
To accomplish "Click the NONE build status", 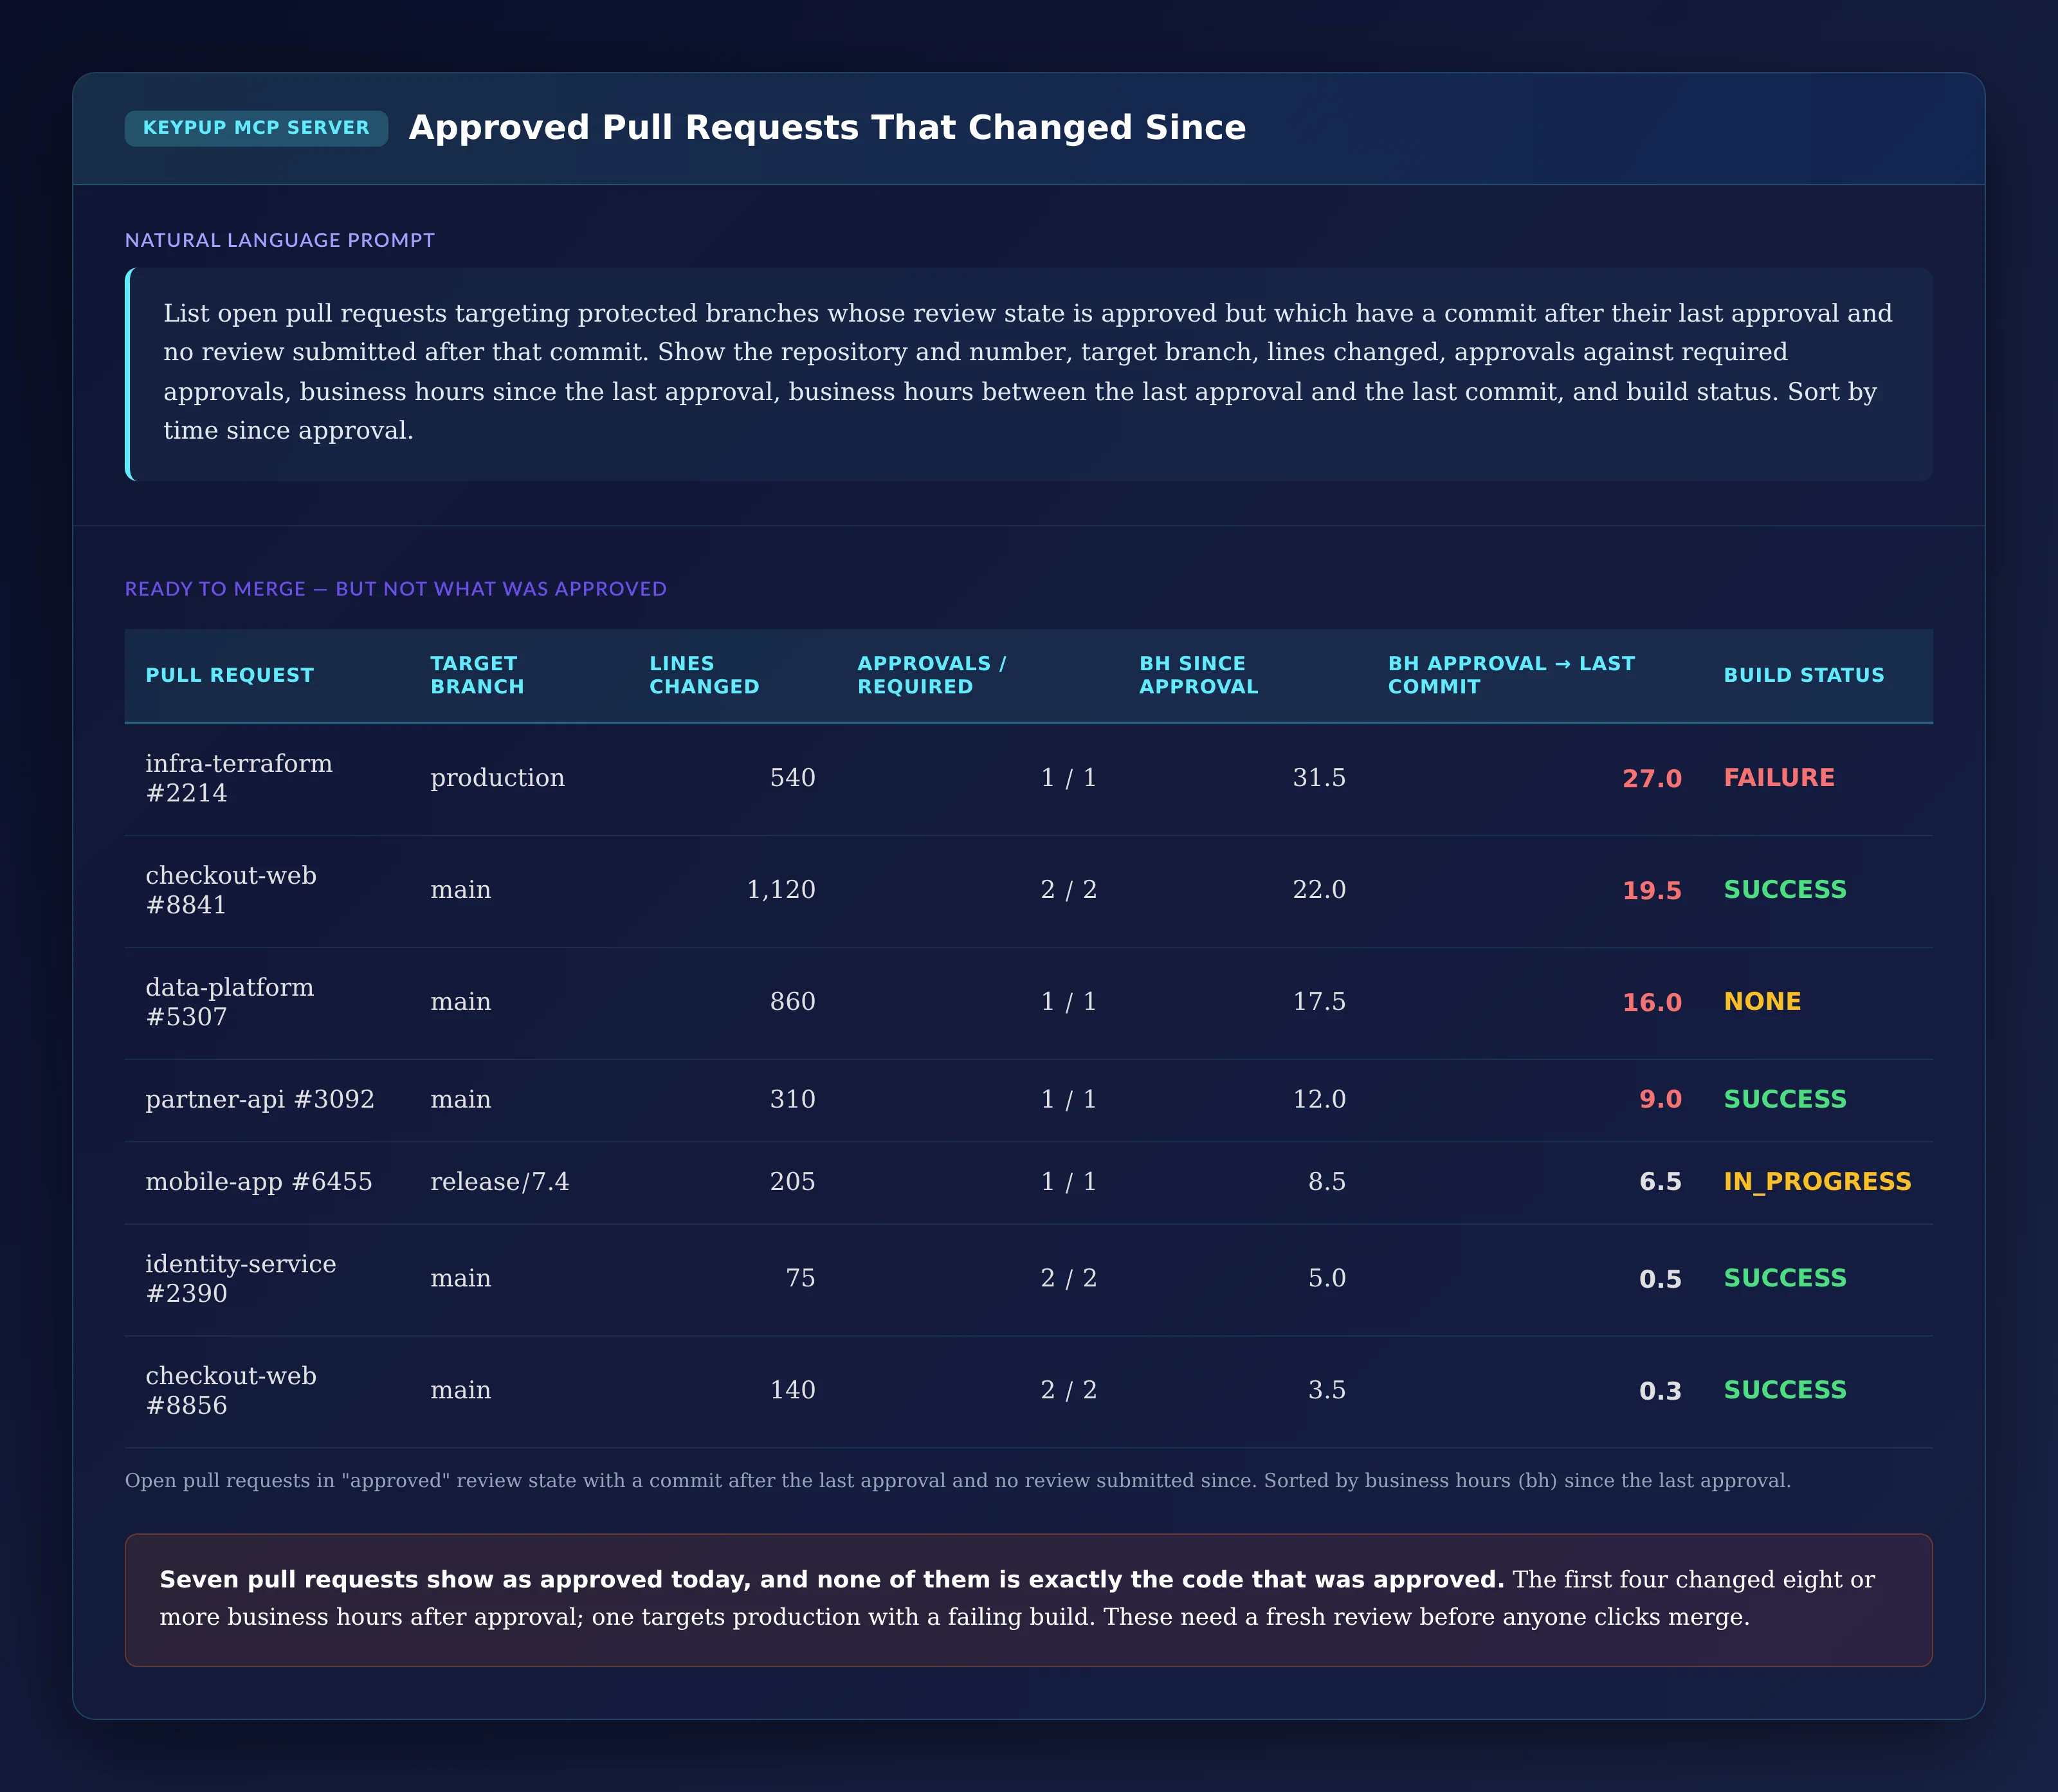I will [1762, 1002].
